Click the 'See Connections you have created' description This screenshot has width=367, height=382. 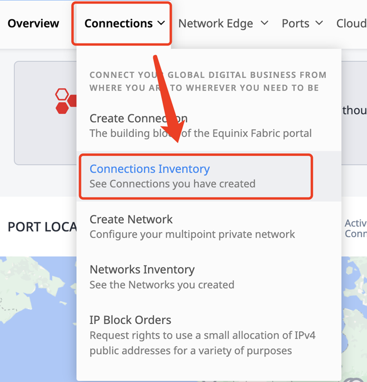172,184
